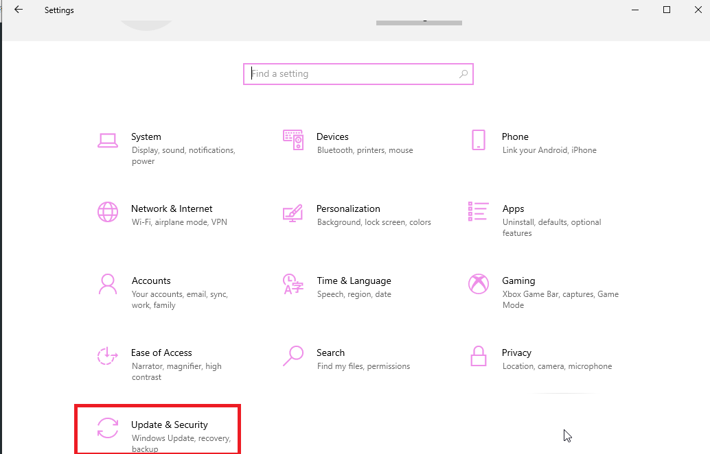This screenshot has width=710, height=454.
Task: Click the search magnifier in the search box
Action: click(x=463, y=74)
